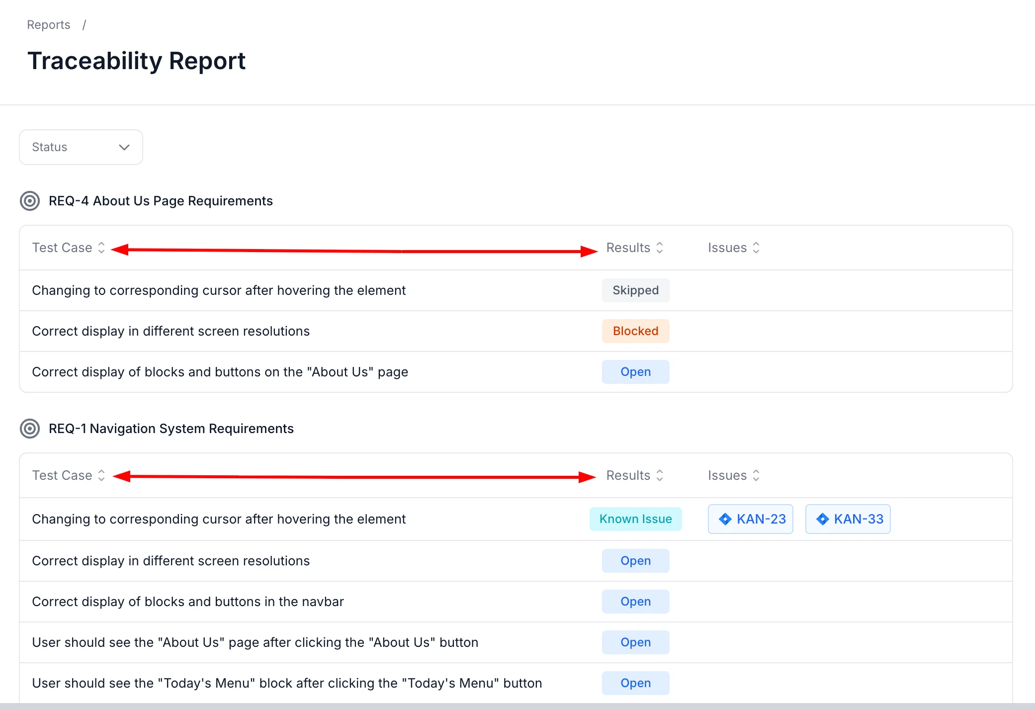Open the Status filter dropdown
This screenshot has height=710, width=1035.
(x=81, y=147)
